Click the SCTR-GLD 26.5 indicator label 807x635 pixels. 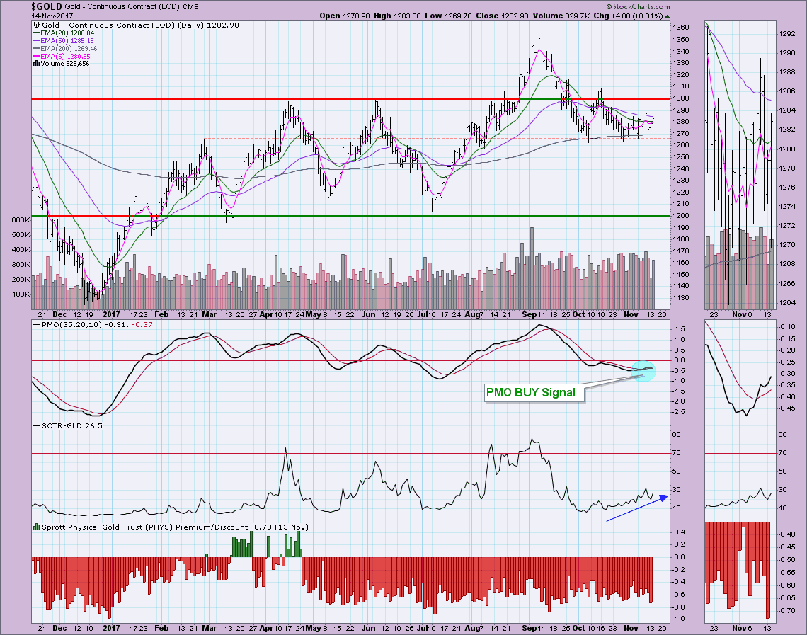tap(67, 425)
